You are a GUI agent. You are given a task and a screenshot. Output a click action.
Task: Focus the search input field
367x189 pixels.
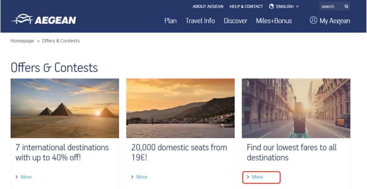click(331, 6)
